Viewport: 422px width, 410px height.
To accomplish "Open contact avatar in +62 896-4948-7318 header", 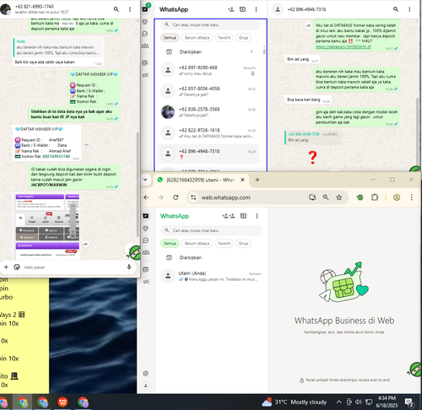I will pyautogui.click(x=278, y=9).
